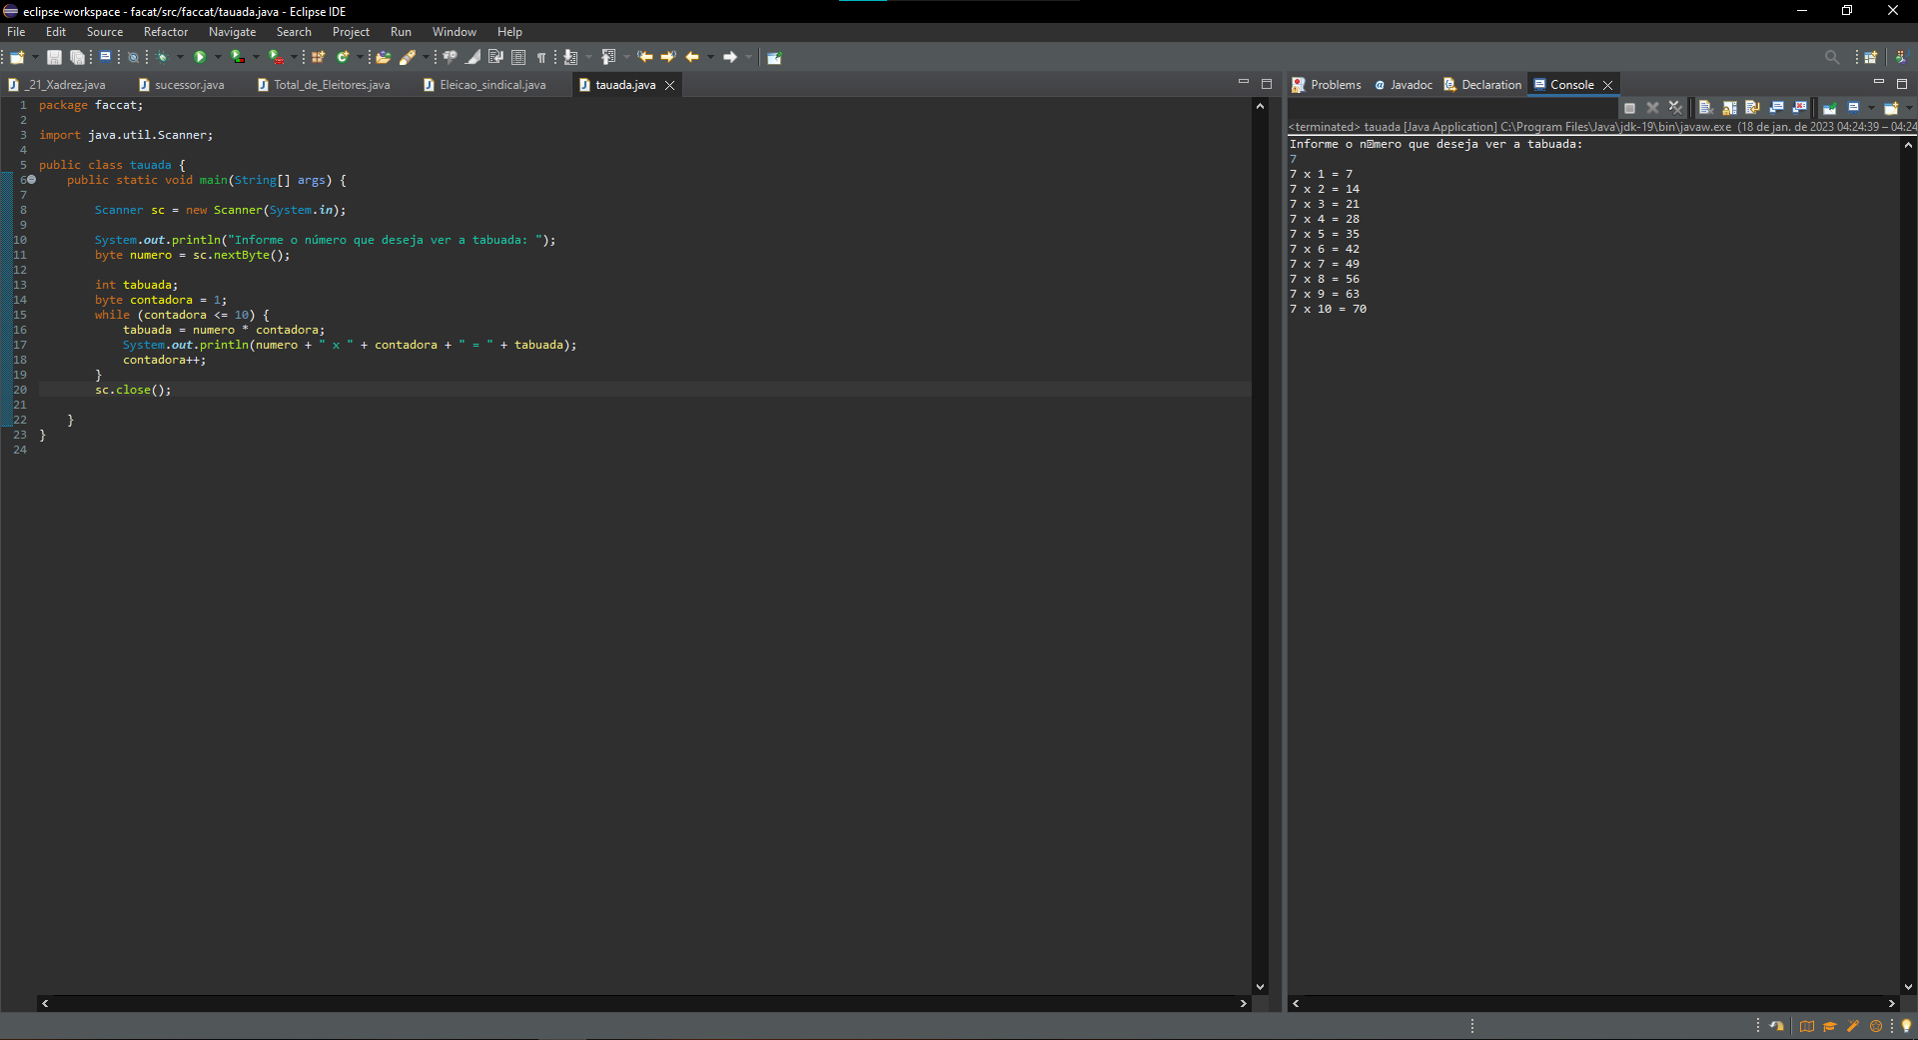The height and width of the screenshot is (1040, 1918).
Task: Open the Refactor menu
Action: point(165,32)
